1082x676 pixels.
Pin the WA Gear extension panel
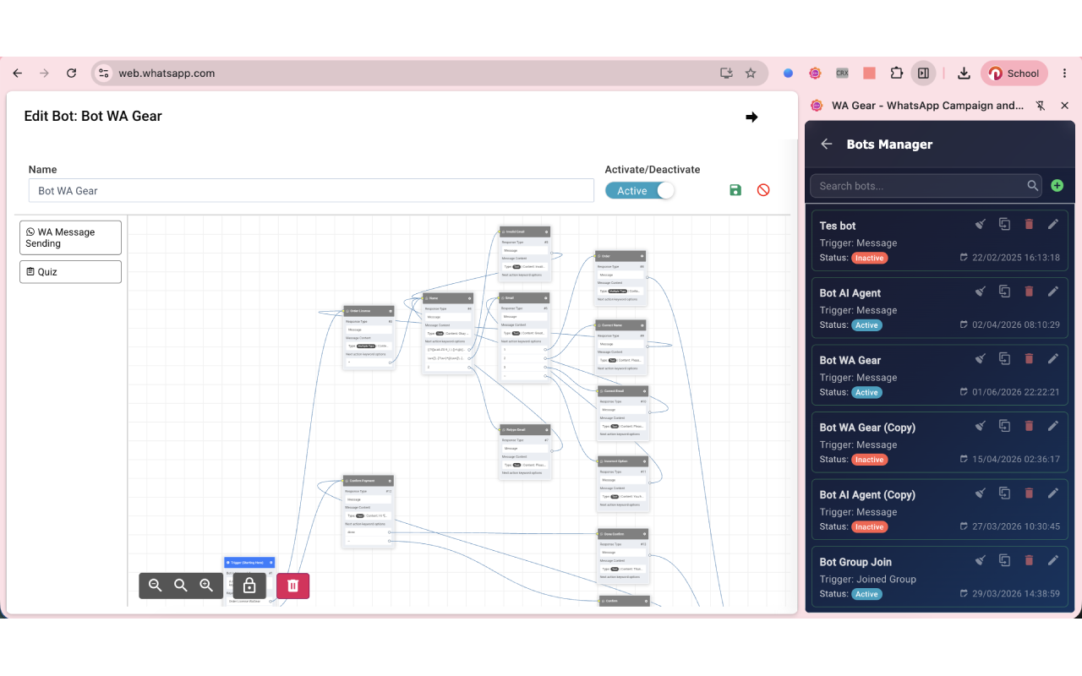[x=1041, y=106]
